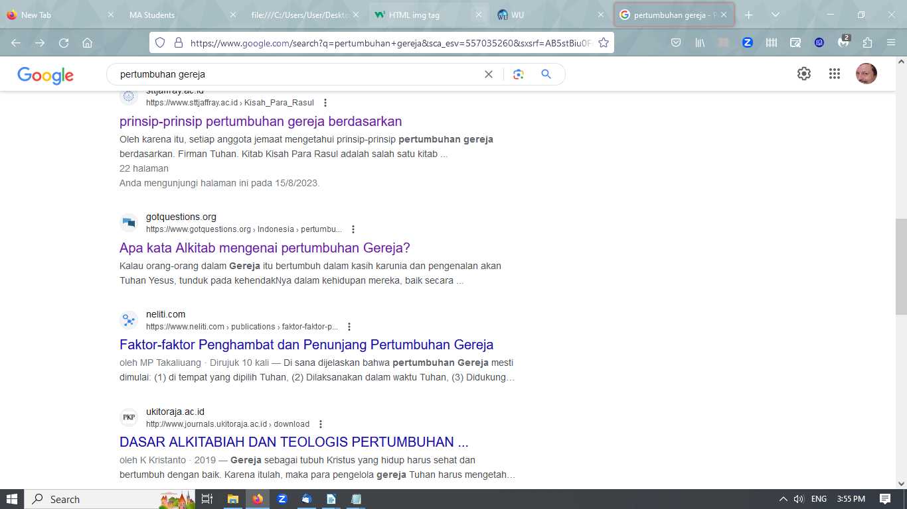Open File Explorer from the taskbar

click(x=233, y=499)
